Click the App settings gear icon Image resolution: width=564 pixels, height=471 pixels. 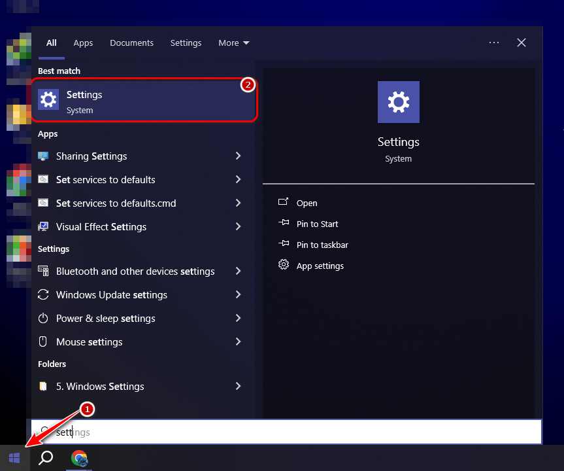pyautogui.click(x=284, y=264)
